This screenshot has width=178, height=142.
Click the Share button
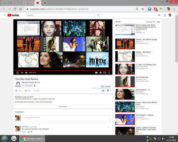[x=28, y=91]
